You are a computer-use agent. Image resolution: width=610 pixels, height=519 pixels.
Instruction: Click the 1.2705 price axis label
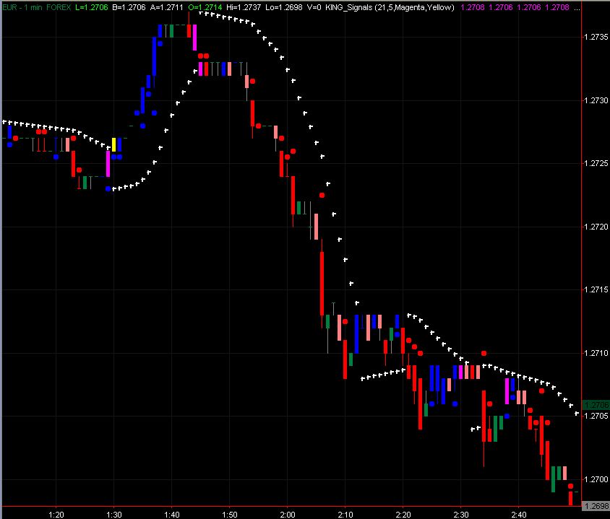point(596,416)
